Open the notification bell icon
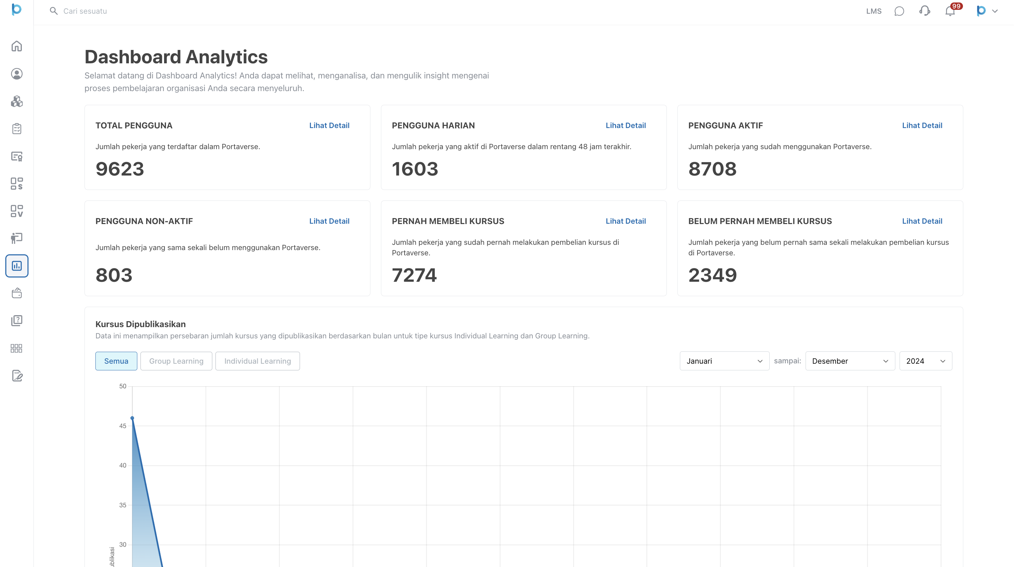 (x=950, y=11)
